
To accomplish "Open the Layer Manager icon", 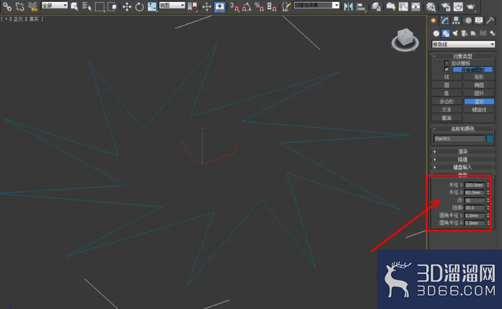I will (376, 6).
